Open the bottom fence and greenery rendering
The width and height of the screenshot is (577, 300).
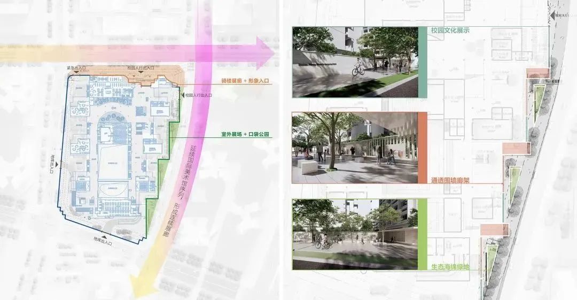(355, 234)
